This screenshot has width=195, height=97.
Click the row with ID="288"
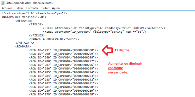click(x=64, y=61)
